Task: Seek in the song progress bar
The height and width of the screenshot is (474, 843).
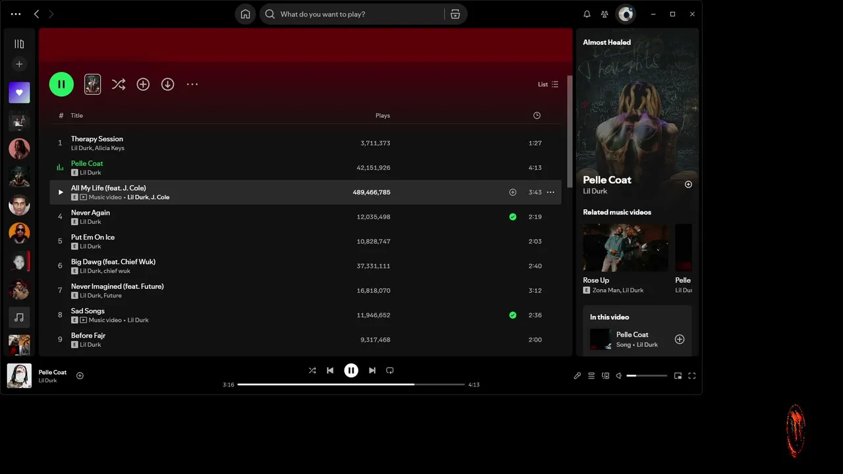Action: (351, 384)
